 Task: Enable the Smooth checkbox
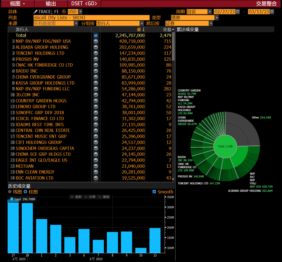click(154, 192)
